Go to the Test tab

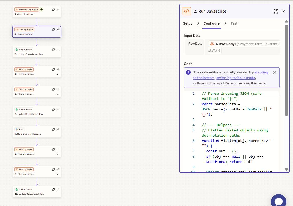(x=234, y=23)
